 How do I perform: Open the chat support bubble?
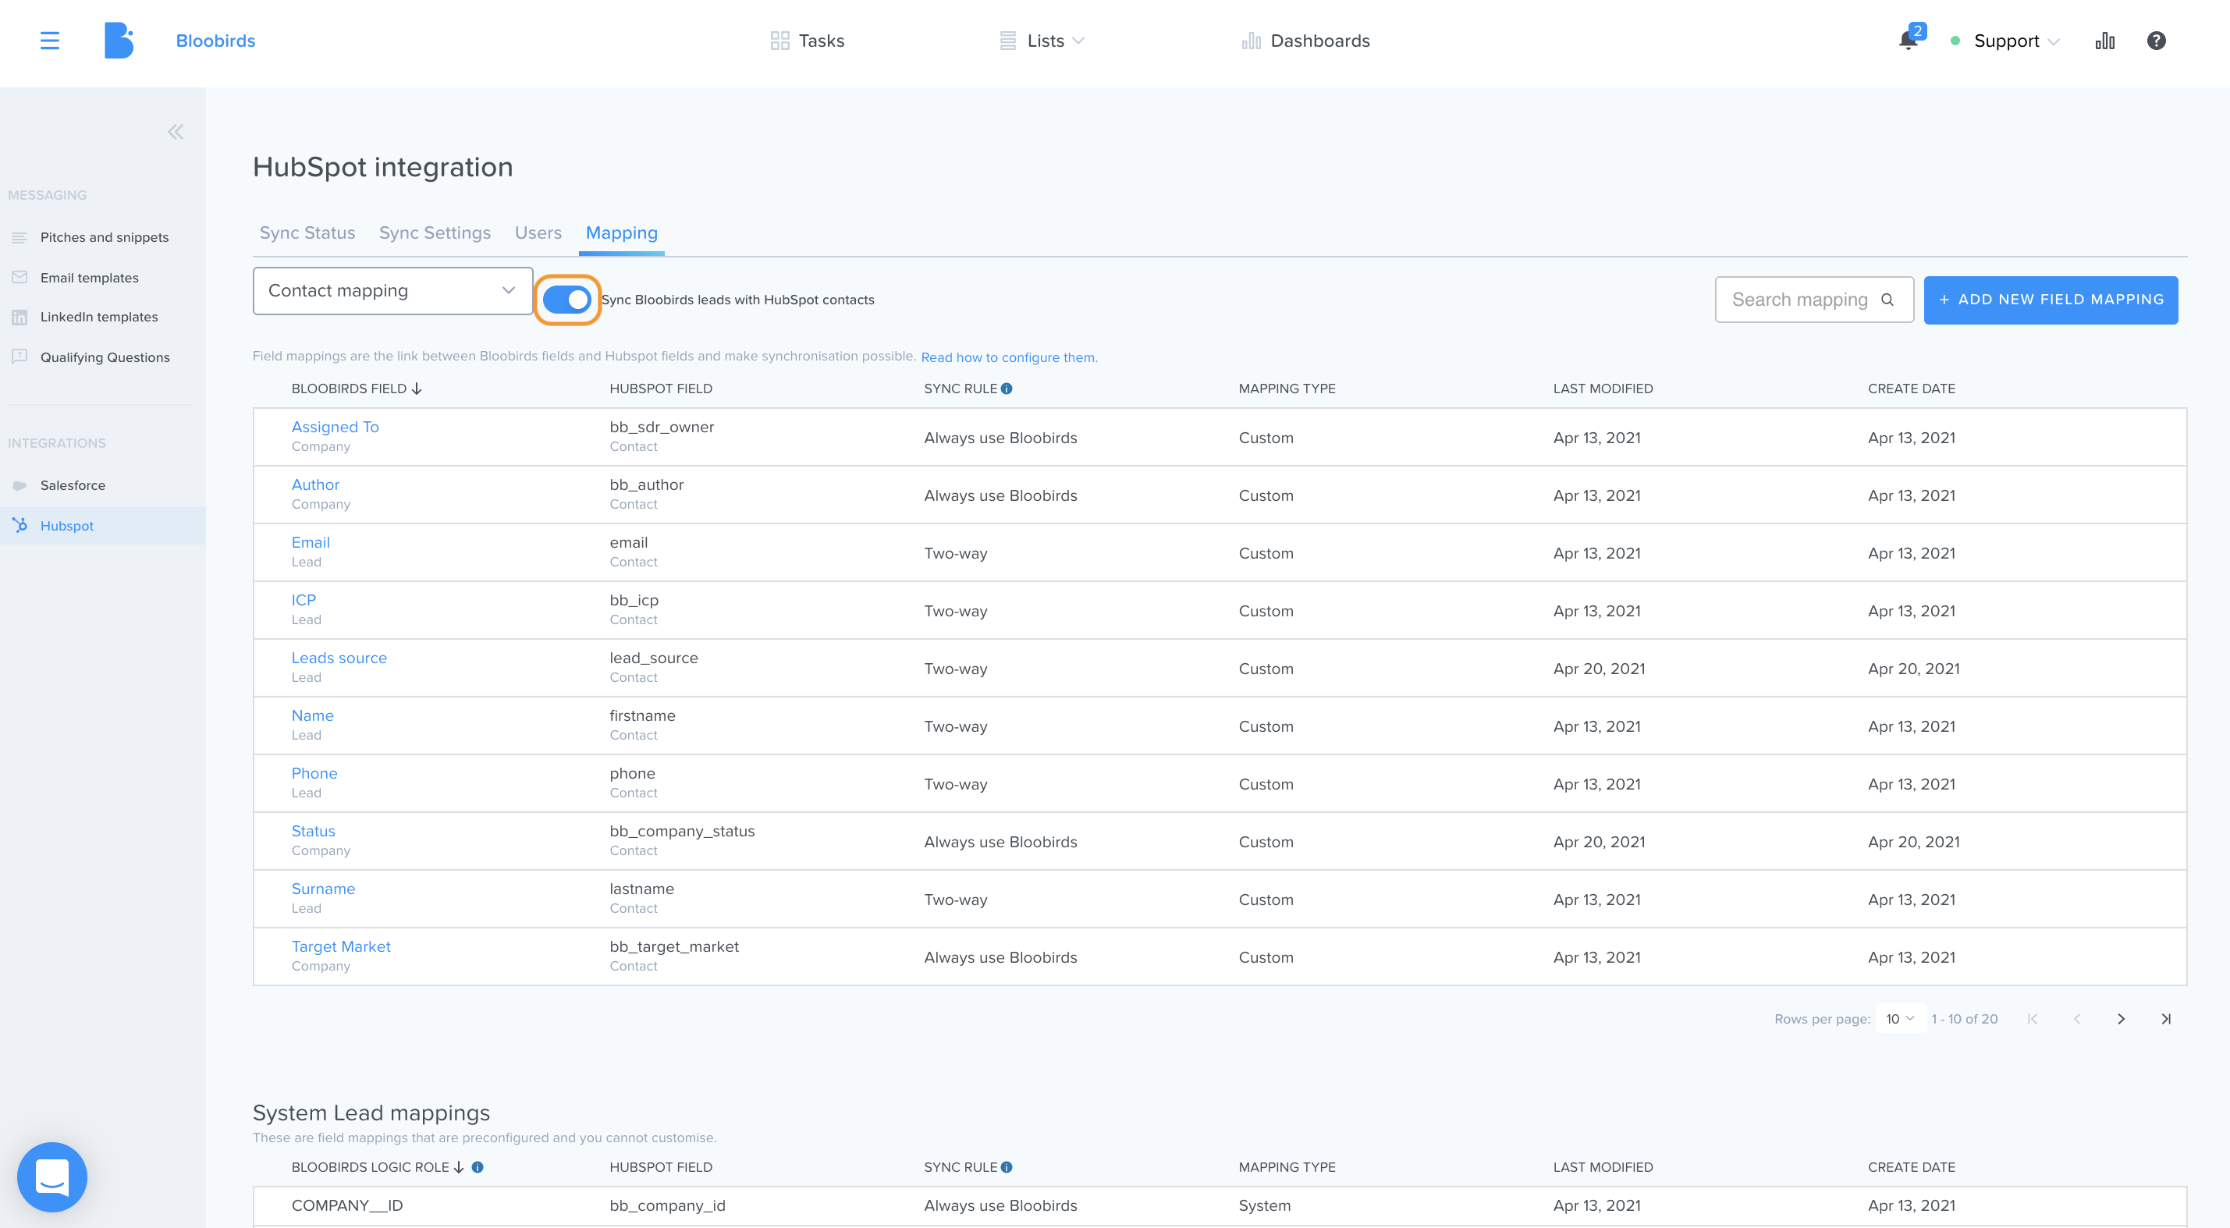(52, 1177)
